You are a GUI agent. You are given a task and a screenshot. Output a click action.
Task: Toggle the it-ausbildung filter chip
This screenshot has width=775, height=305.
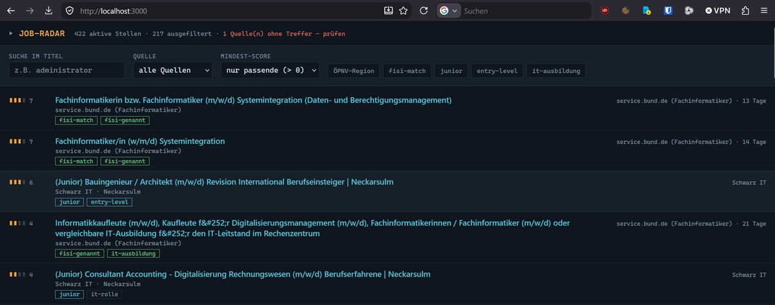[556, 71]
